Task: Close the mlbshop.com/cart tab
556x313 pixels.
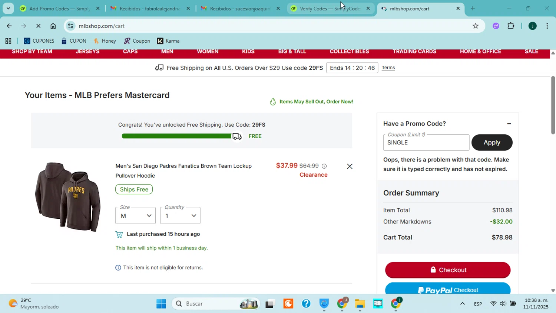Action: click(x=458, y=9)
